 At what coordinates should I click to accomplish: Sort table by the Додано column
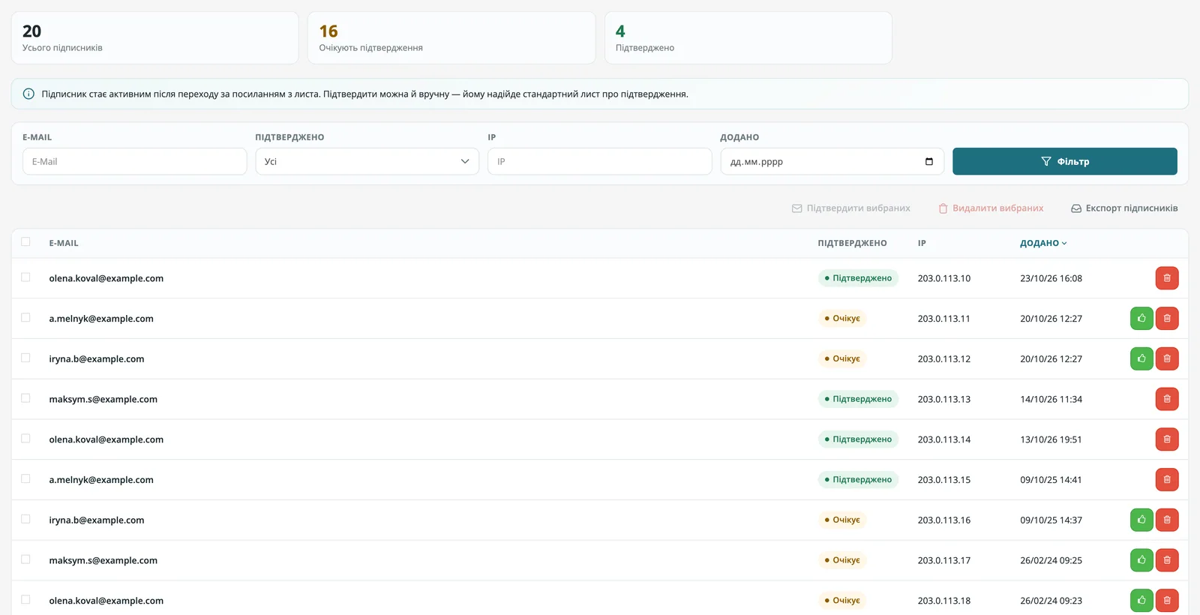(1043, 243)
